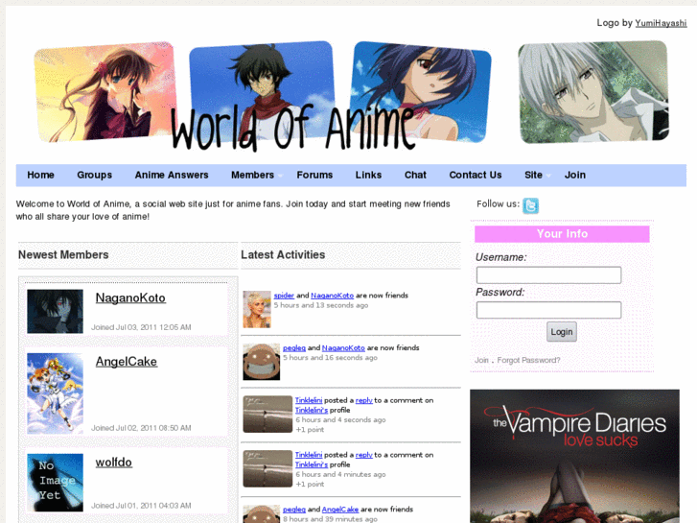
Task: Open AngelCake member profile name
Action: (x=127, y=362)
